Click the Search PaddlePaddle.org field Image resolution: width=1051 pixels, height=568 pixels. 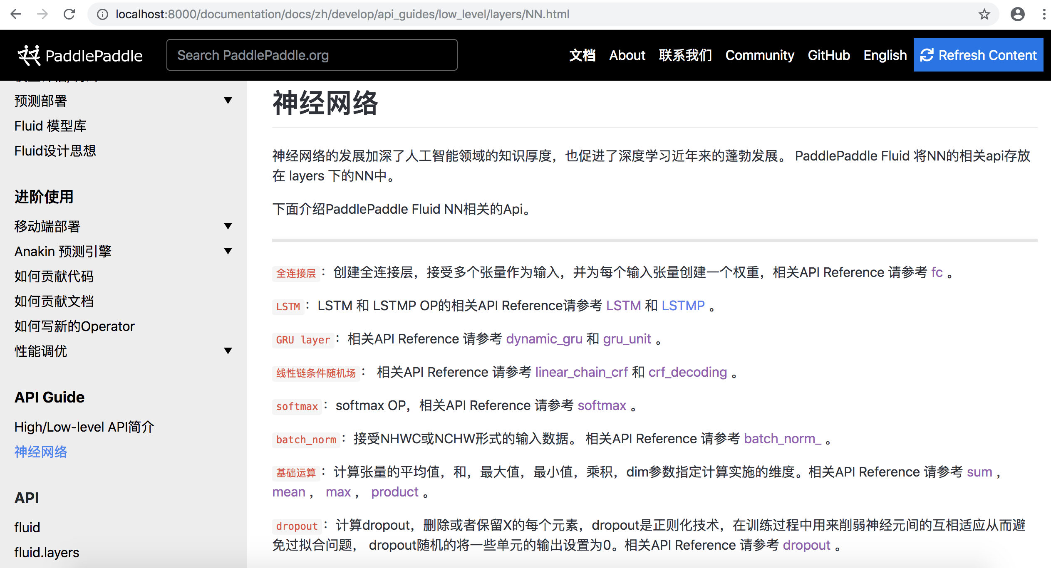tap(312, 55)
